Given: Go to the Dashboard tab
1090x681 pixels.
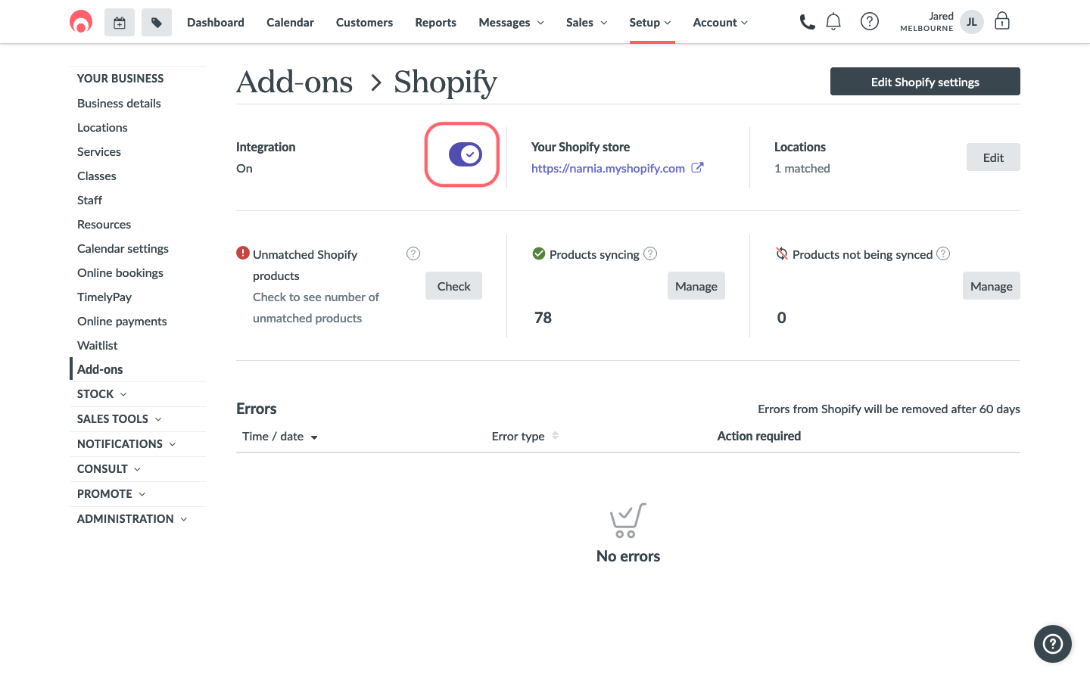Looking at the screenshot, I should [x=216, y=23].
